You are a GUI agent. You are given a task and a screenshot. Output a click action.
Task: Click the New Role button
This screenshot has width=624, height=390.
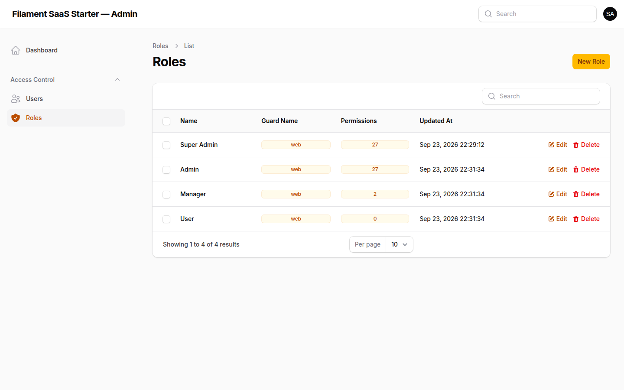pyautogui.click(x=591, y=62)
